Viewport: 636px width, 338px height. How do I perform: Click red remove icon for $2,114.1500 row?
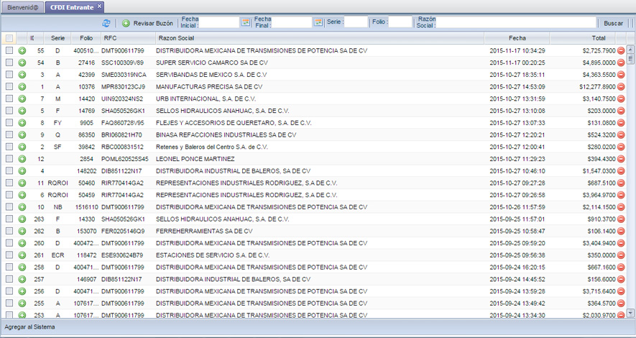(x=621, y=207)
